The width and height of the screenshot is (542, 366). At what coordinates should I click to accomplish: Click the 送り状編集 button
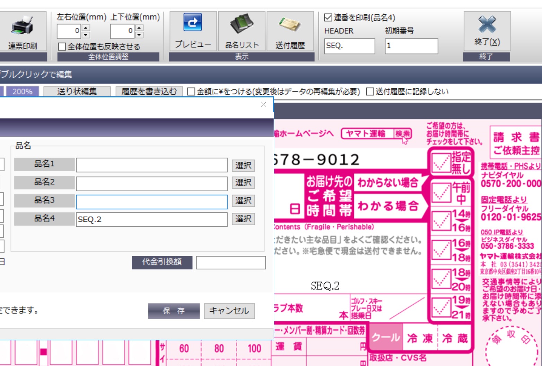[77, 91]
